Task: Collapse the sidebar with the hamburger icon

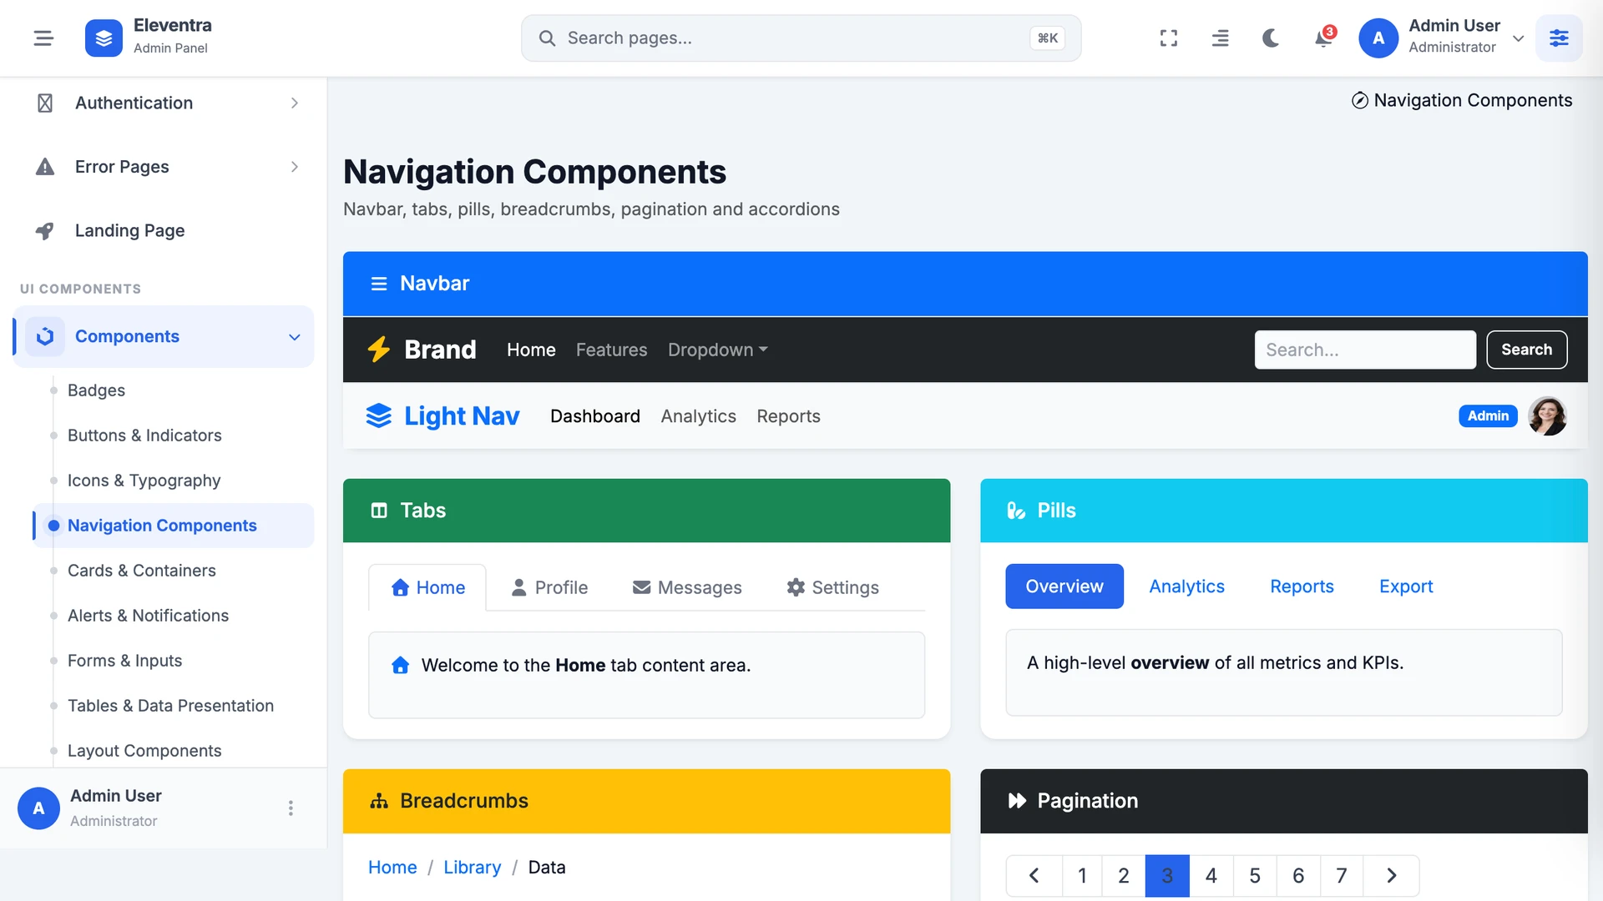Action: (43, 38)
